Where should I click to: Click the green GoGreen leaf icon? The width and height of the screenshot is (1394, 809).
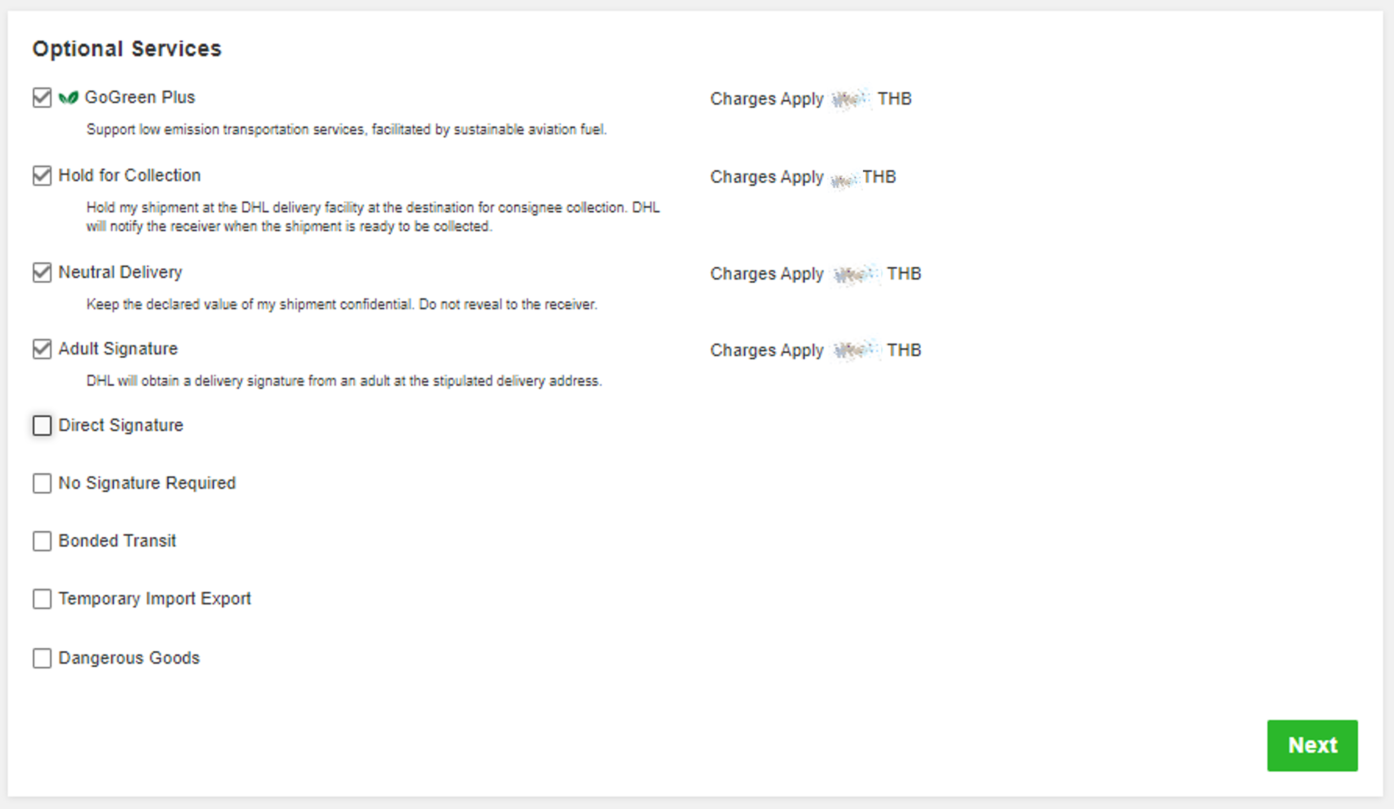click(x=69, y=98)
